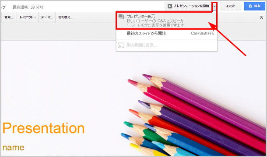Click the 最終編集: 38 分前 edit history link

pos(28,7)
